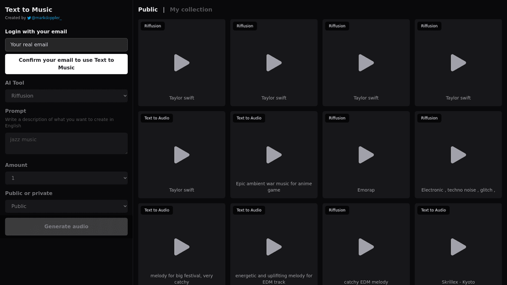
Task: Click energetic and uplifting melody for EDM track caption
Action: coord(274,279)
